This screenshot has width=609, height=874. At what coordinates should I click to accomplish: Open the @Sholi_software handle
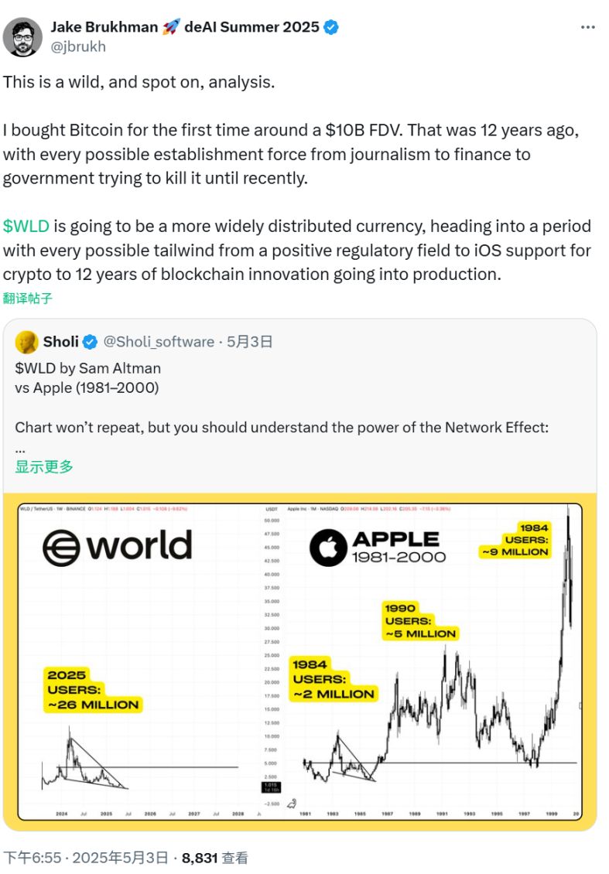coord(158,342)
